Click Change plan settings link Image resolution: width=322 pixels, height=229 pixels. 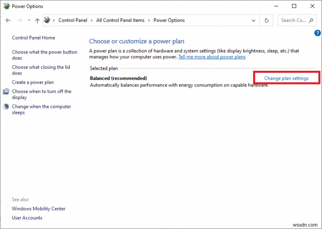coord(286,78)
